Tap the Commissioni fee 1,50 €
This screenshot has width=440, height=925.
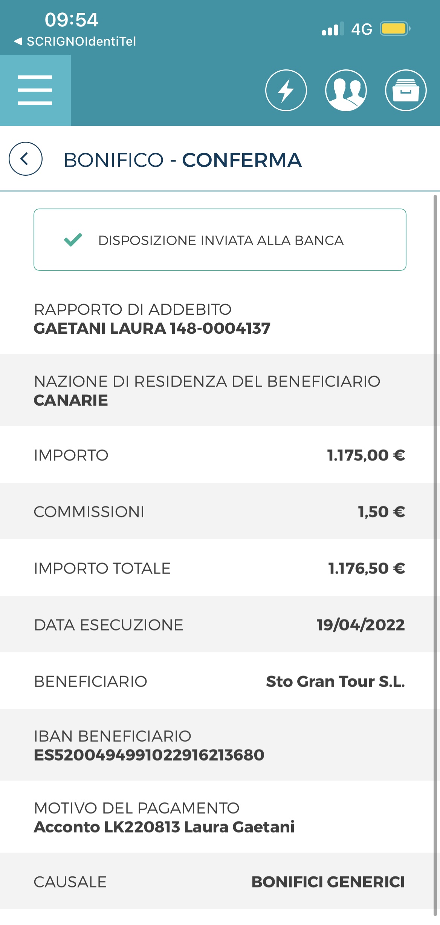point(381,512)
